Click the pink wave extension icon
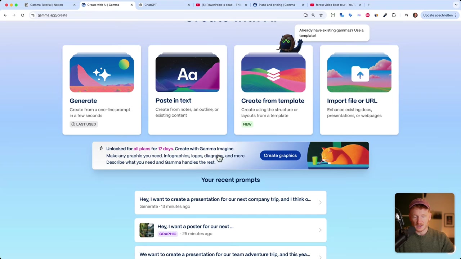The image size is (461, 259). pos(359,15)
